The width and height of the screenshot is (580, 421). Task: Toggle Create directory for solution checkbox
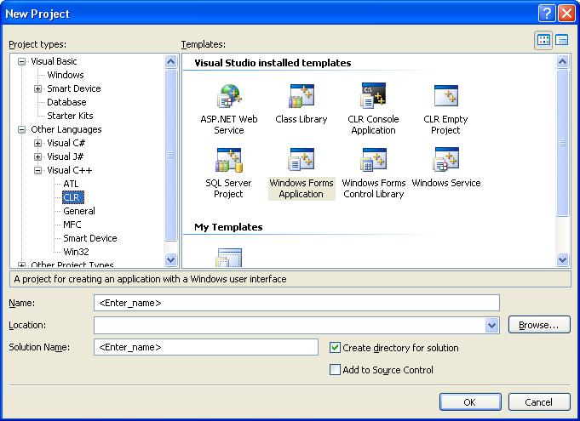pyautogui.click(x=335, y=348)
